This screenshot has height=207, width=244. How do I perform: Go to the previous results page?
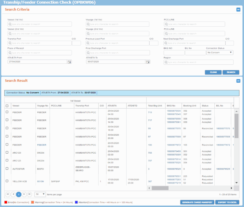[13, 194]
